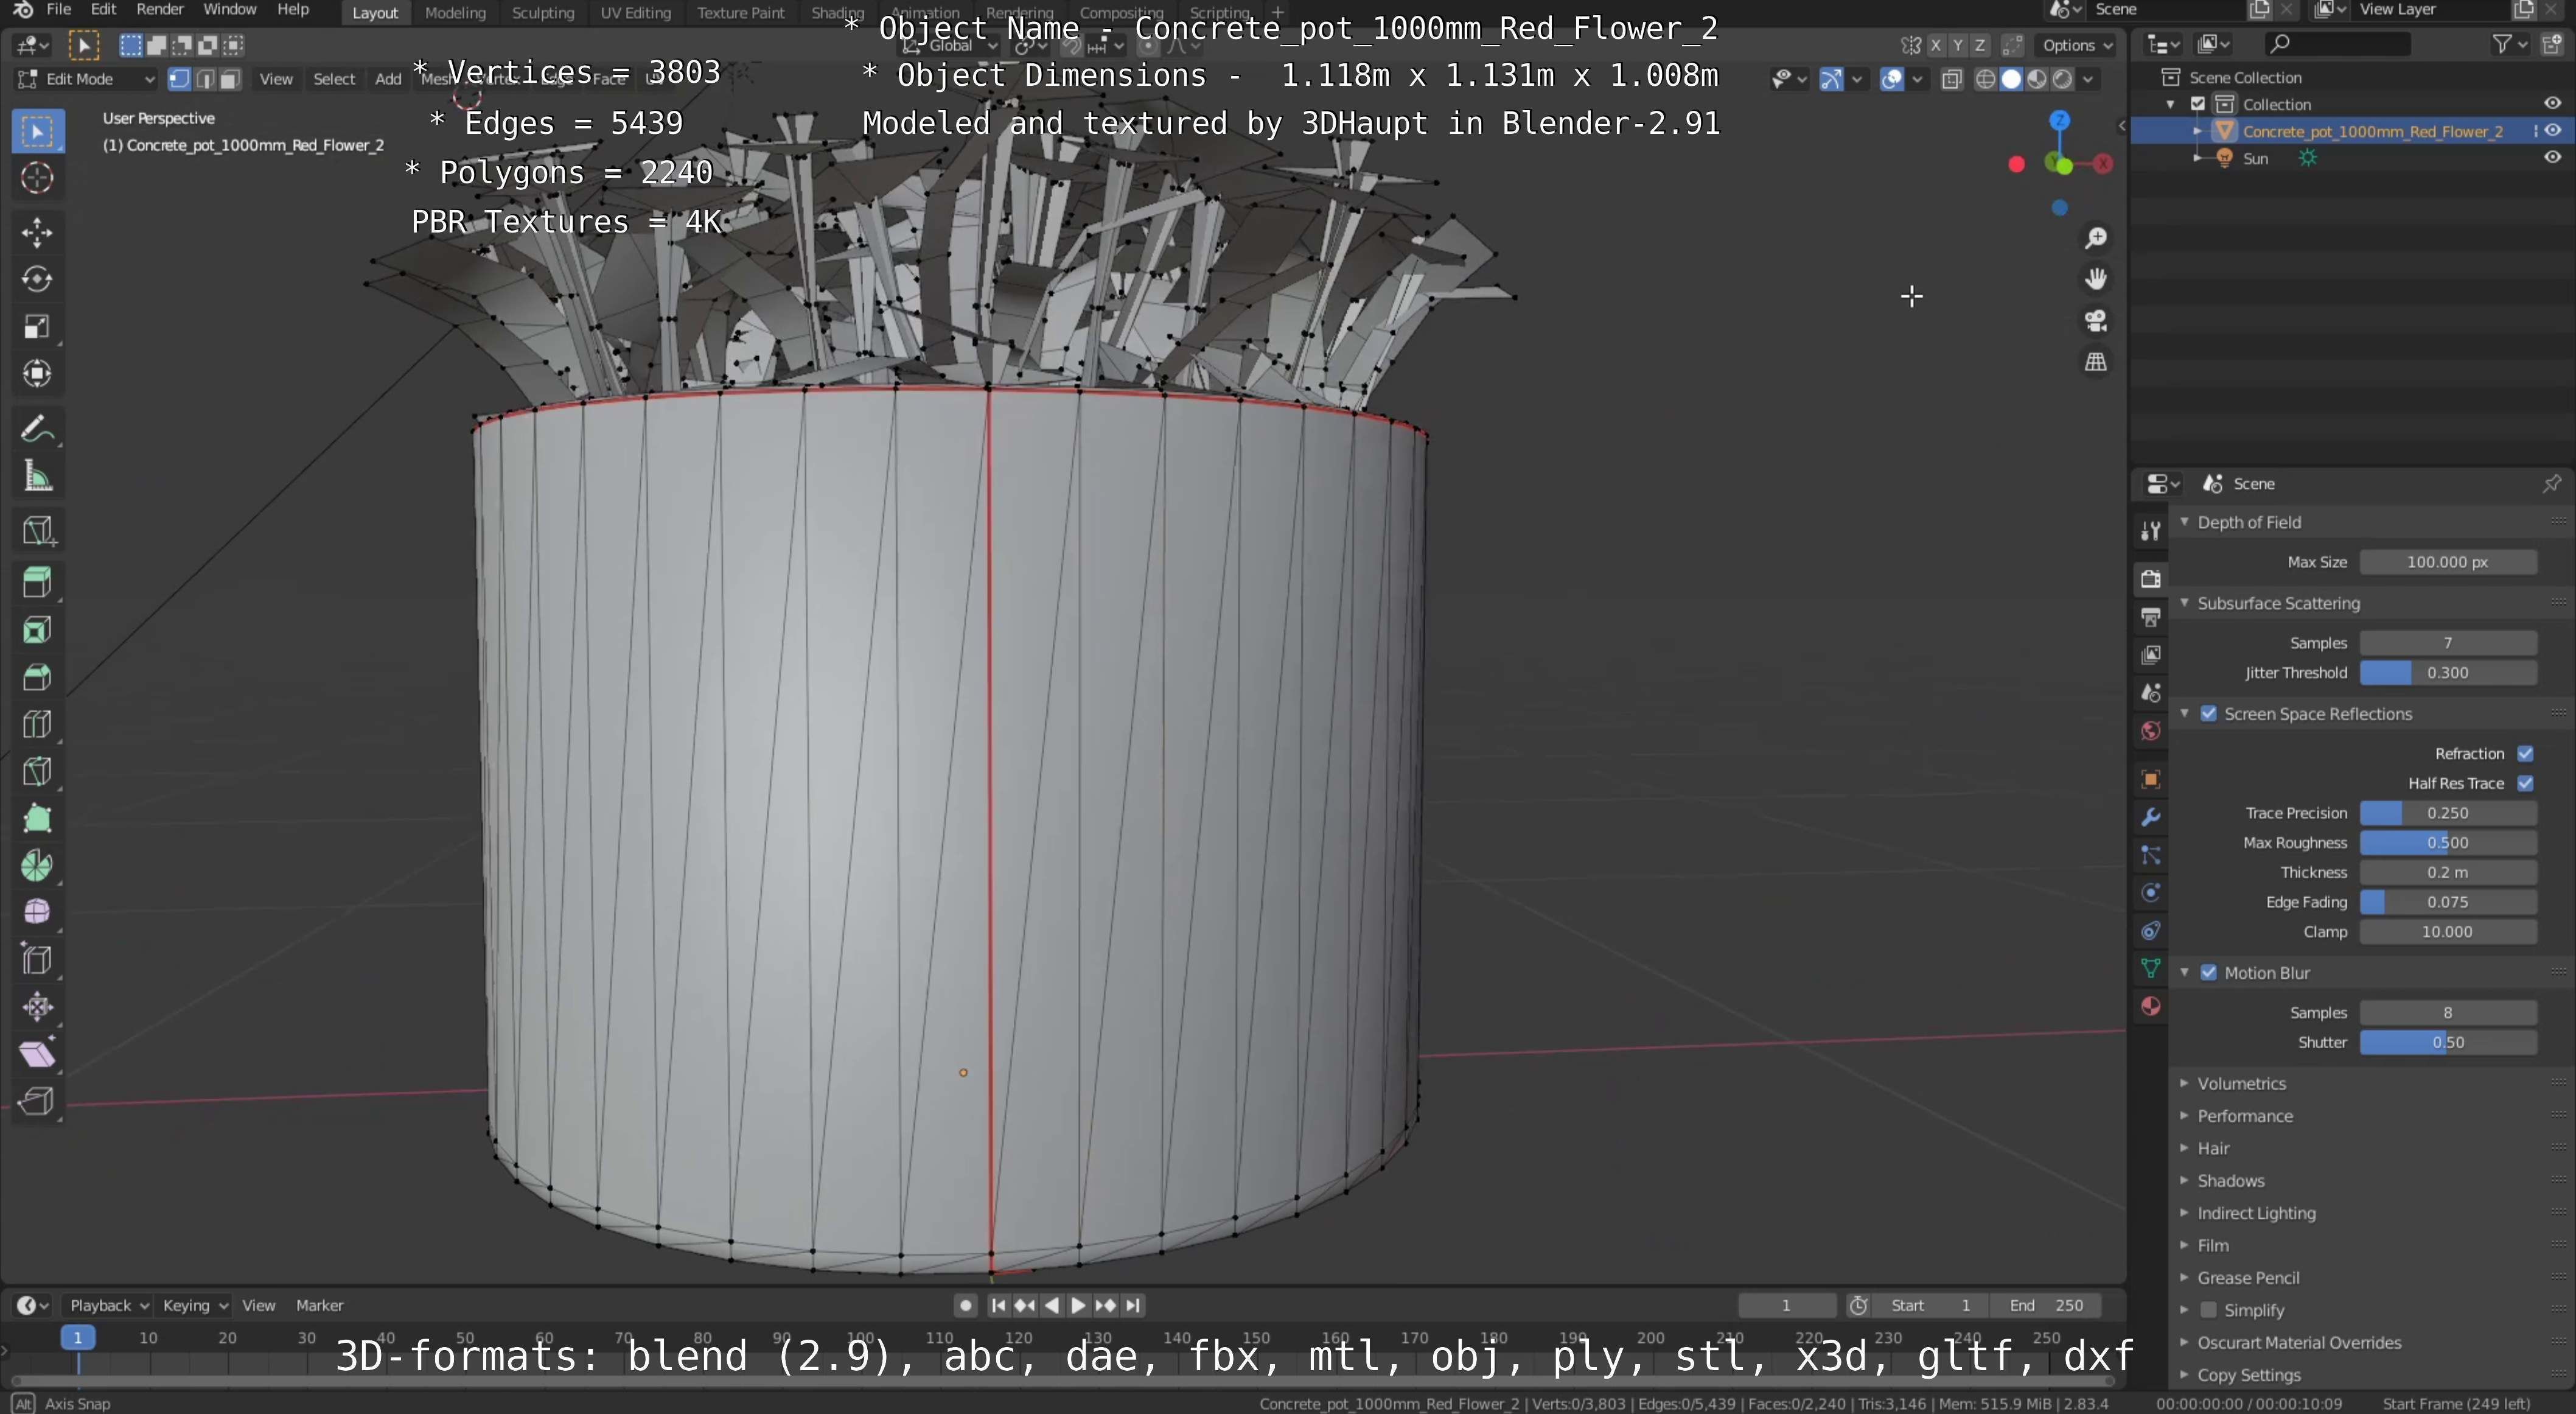This screenshot has width=2576, height=1414.
Task: Open the Edit Mode dropdown
Action: (x=87, y=79)
